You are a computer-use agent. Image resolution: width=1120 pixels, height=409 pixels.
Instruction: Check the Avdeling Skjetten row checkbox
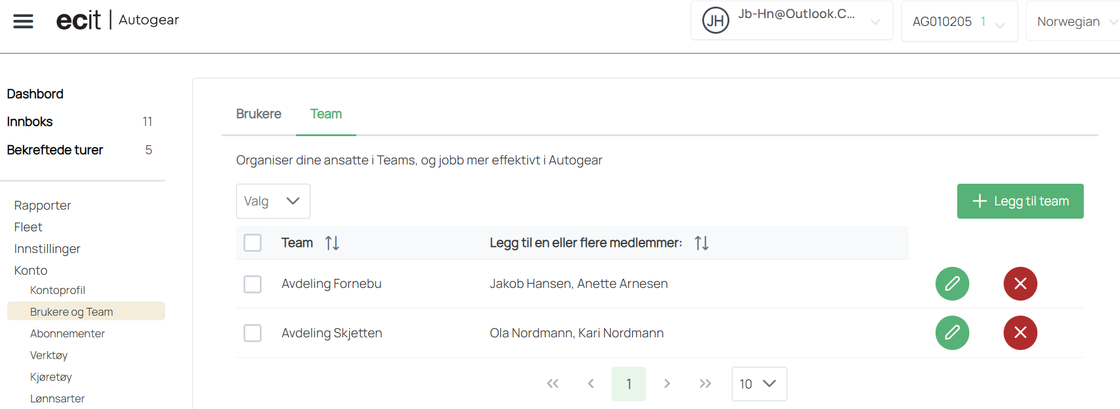(x=253, y=333)
